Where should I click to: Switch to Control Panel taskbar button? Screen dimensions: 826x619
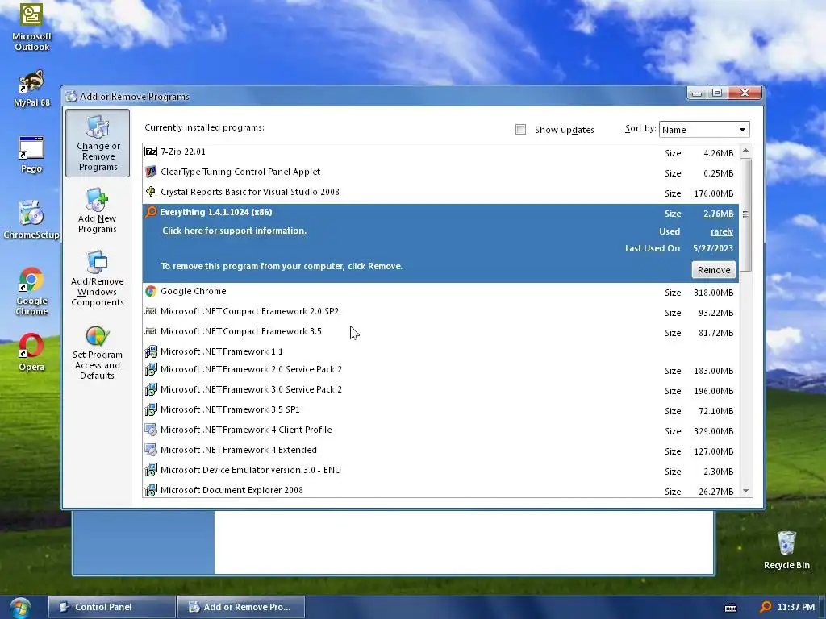pos(111,607)
